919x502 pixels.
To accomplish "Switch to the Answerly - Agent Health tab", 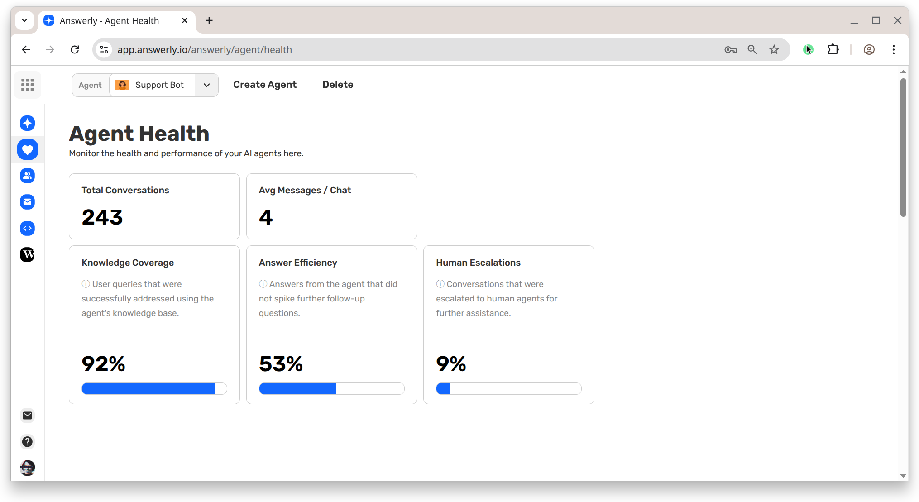I will tap(109, 20).
